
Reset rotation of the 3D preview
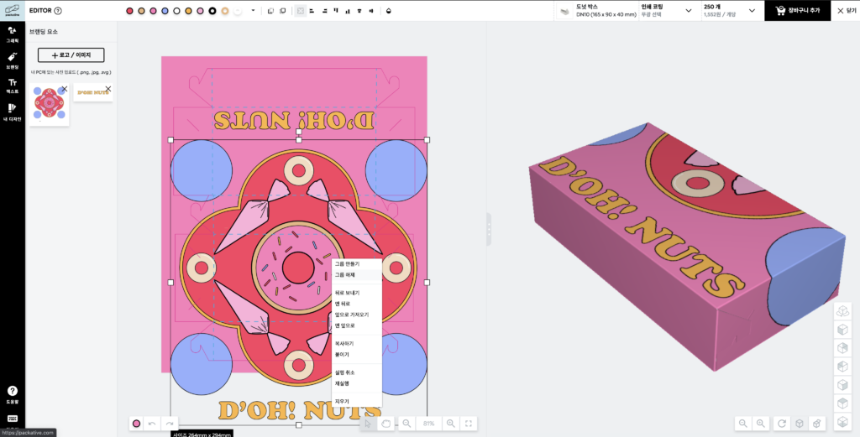782,424
